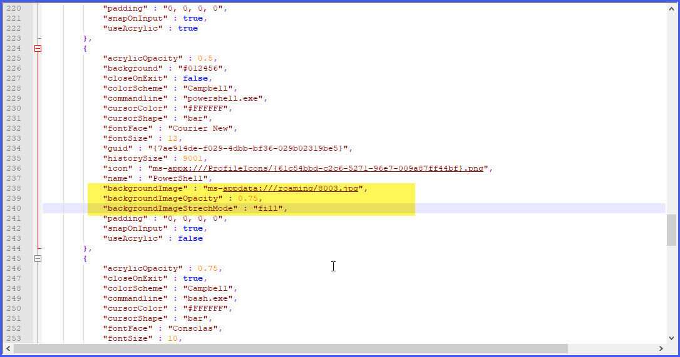Click the "#012456" background color value
The height and width of the screenshot is (357, 680).
pos(202,68)
